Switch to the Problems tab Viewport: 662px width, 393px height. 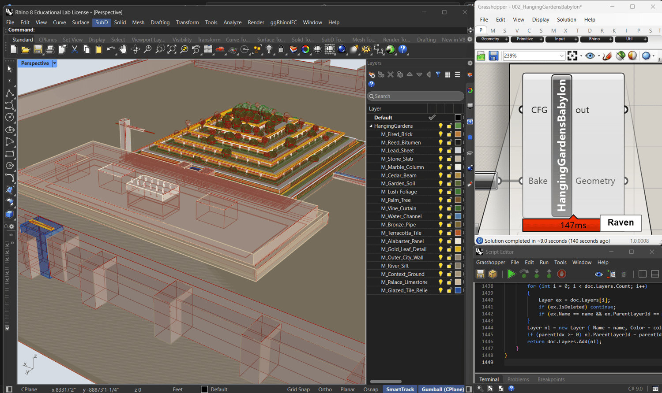click(518, 379)
